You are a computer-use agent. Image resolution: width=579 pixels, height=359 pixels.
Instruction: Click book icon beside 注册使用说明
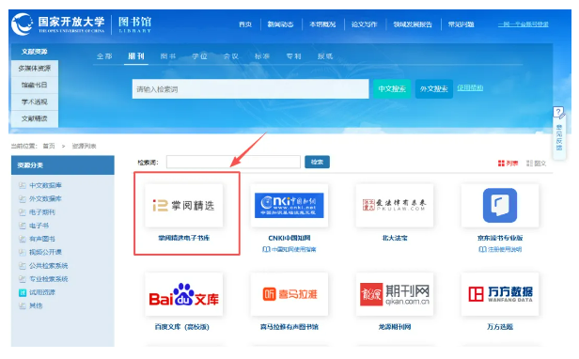(482, 249)
